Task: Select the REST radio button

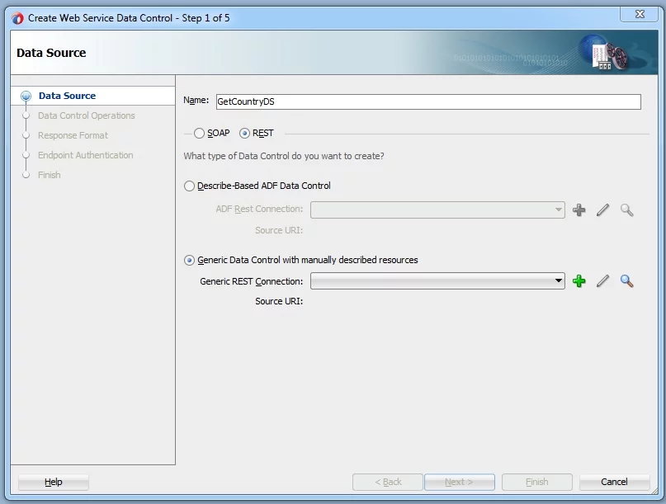Action: [256, 134]
